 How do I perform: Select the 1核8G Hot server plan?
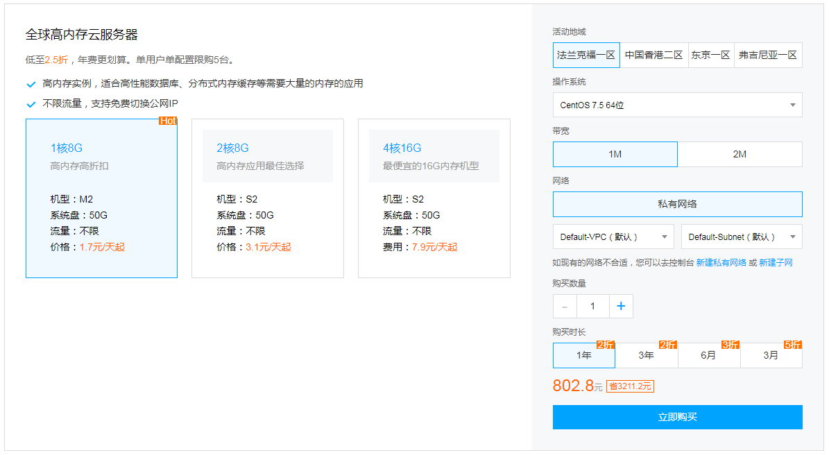click(101, 198)
